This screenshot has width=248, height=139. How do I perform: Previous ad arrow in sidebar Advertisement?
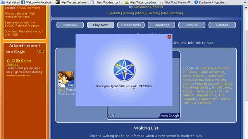tap(38, 51)
